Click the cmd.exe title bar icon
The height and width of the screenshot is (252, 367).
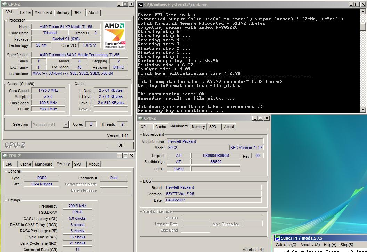(140, 5)
